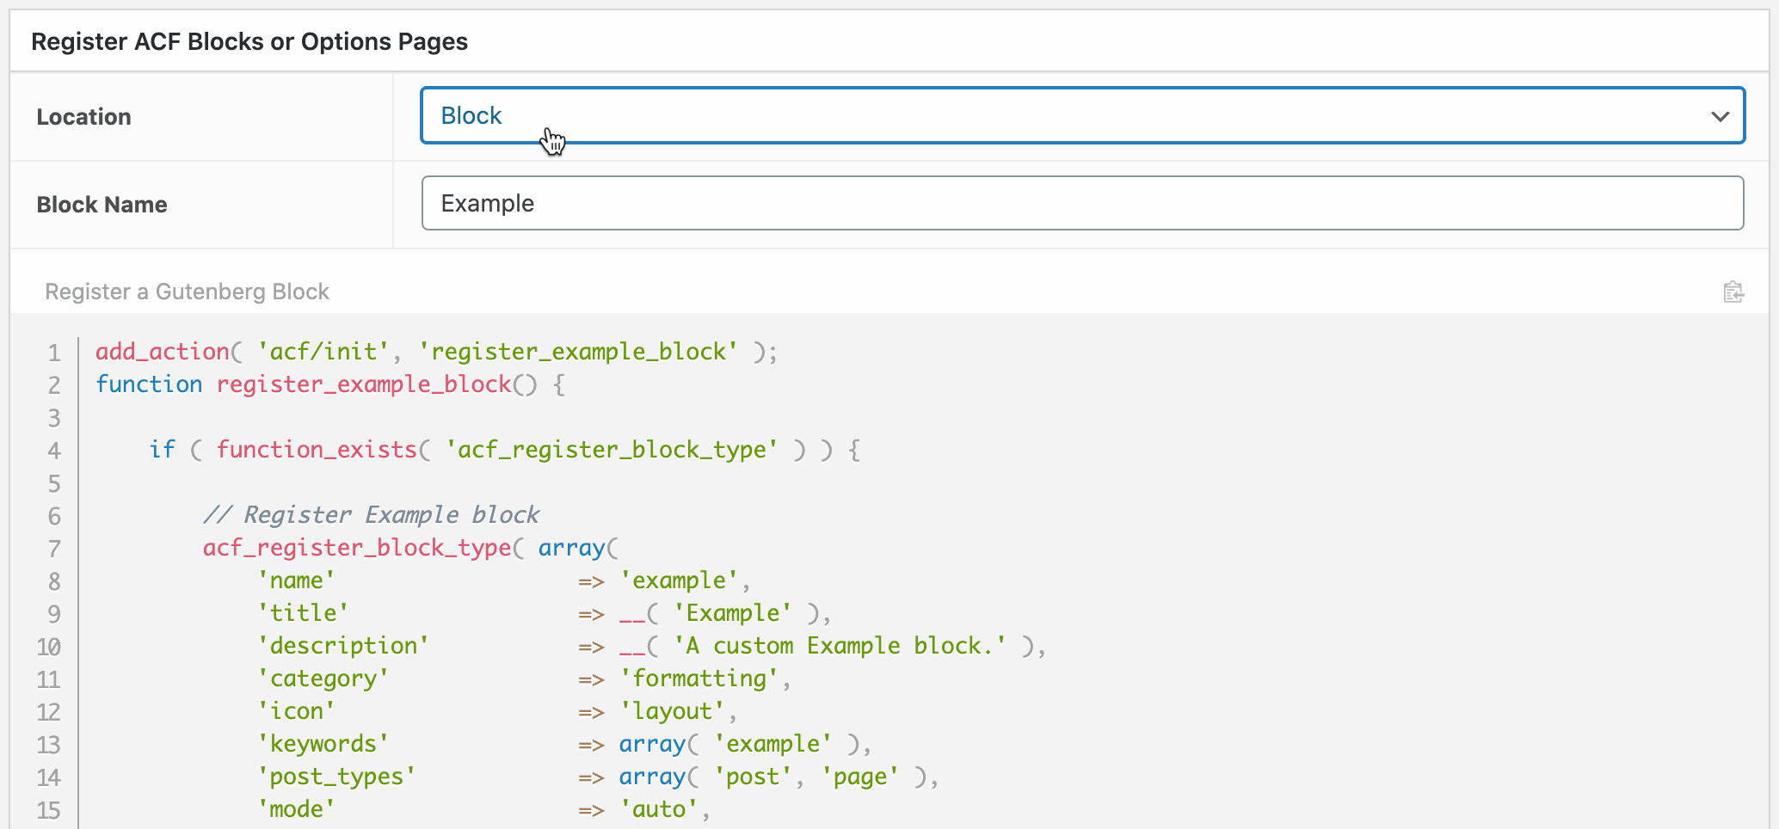Click the 'Location' field label

[x=83, y=117]
